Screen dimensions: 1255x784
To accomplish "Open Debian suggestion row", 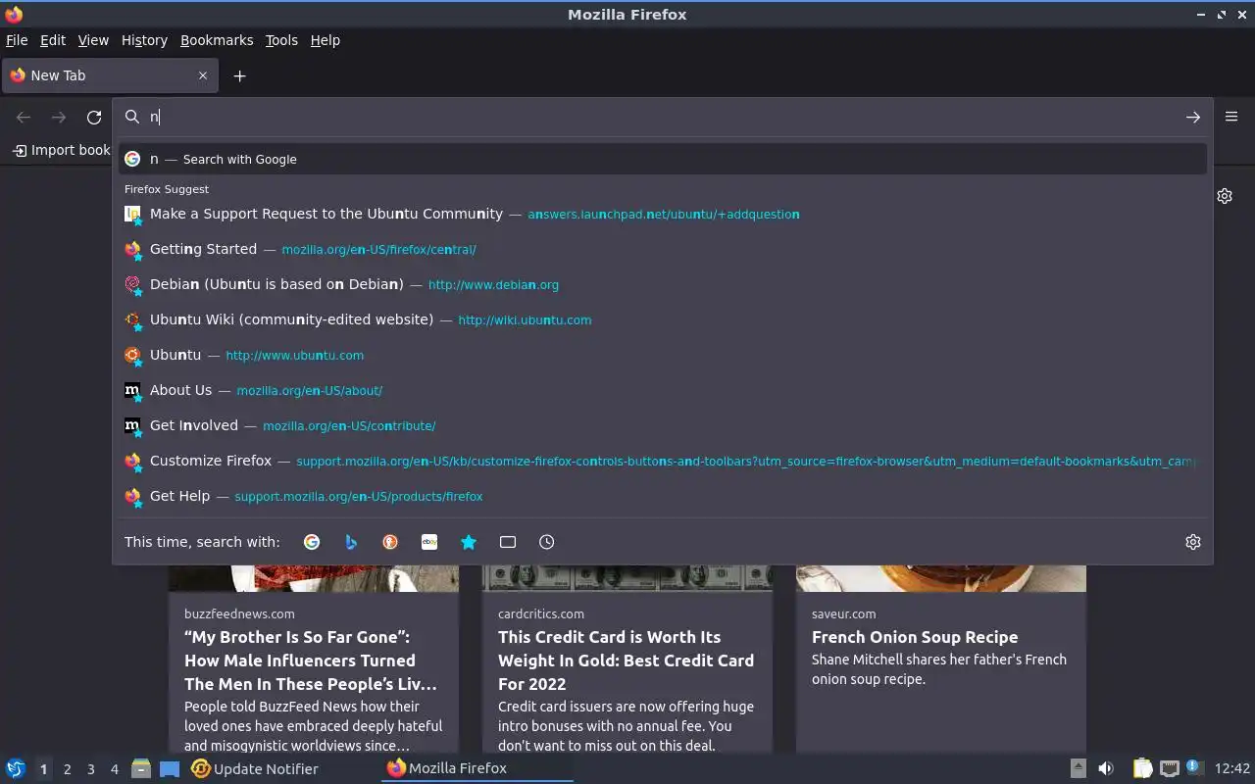I will (663, 284).
